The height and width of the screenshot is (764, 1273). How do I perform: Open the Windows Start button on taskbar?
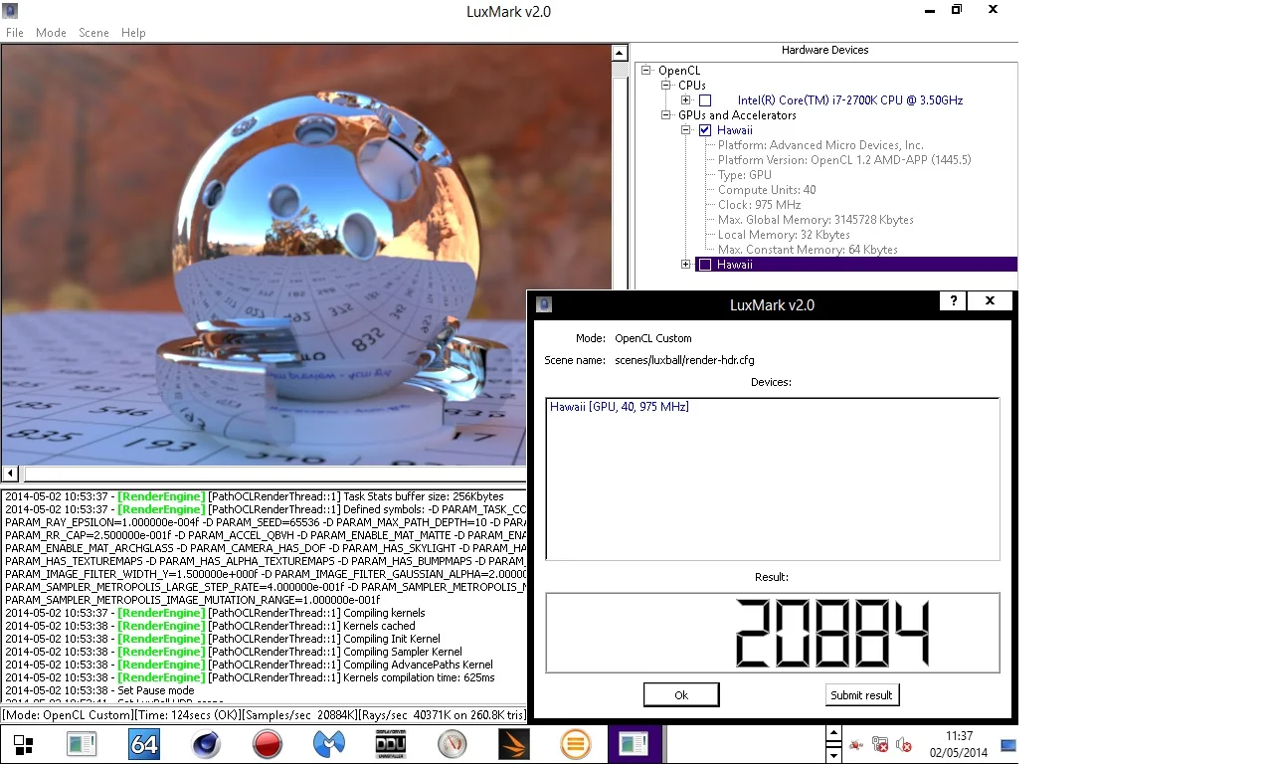point(23,745)
